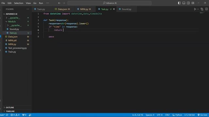The image size is (209, 117).
Task: Change line endings via CRLF
Action: 167,115
